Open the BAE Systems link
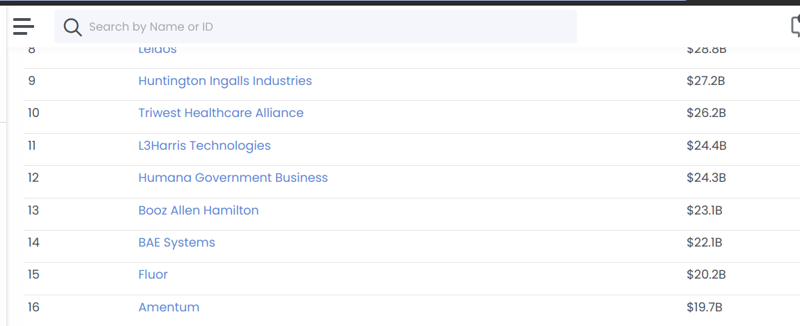The image size is (800, 326). [176, 242]
